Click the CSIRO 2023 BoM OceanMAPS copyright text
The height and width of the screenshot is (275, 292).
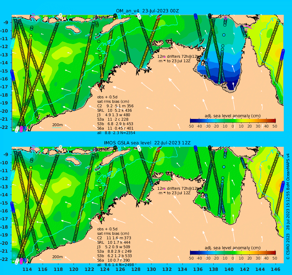pyautogui.click(x=288, y=207)
